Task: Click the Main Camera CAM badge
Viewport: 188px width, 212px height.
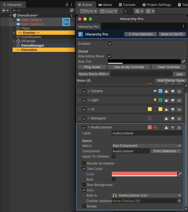Action: click(x=66, y=20)
